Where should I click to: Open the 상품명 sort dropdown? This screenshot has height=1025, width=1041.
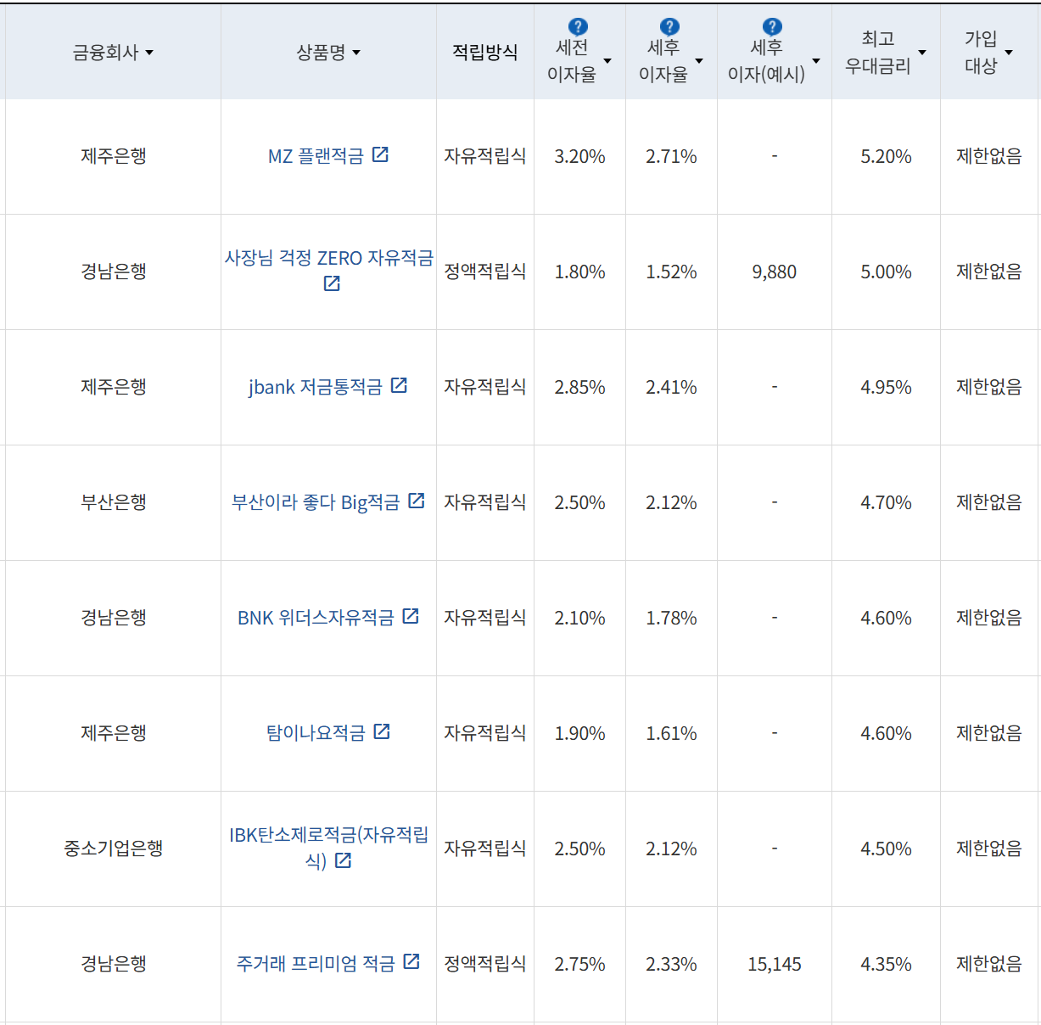point(357,53)
